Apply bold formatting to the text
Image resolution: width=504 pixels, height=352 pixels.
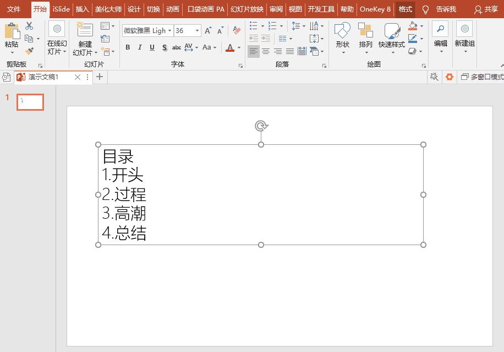[127, 48]
